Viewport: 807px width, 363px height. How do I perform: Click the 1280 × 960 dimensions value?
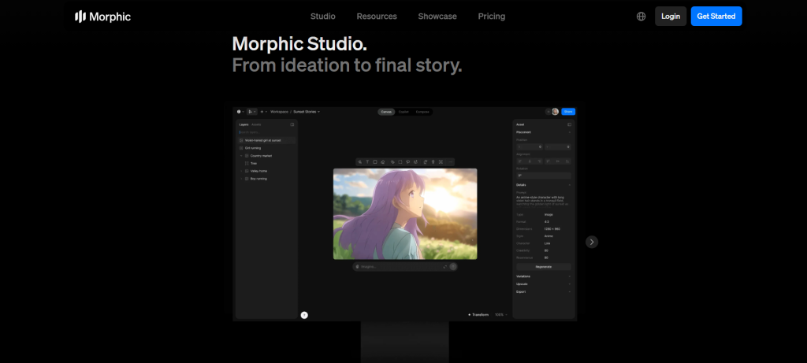coord(552,229)
